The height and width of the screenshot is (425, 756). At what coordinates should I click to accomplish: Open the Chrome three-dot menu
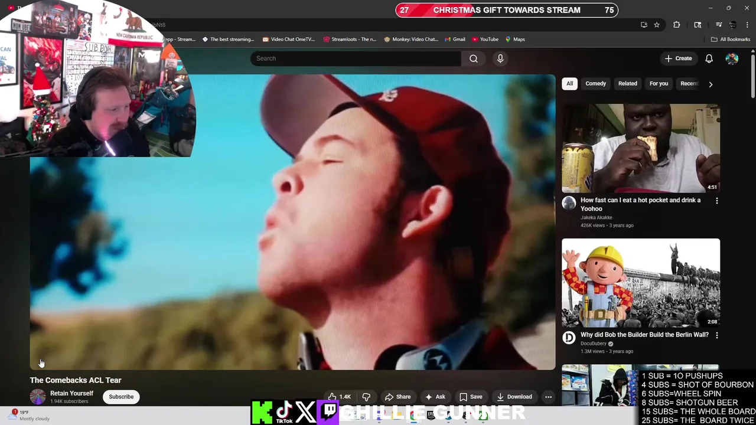pyautogui.click(x=747, y=25)
